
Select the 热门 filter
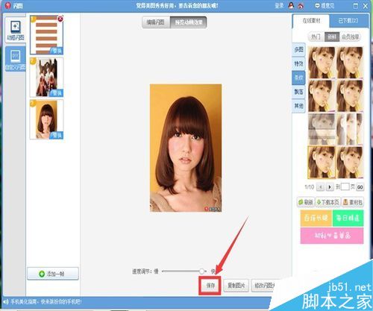(316, 37)
